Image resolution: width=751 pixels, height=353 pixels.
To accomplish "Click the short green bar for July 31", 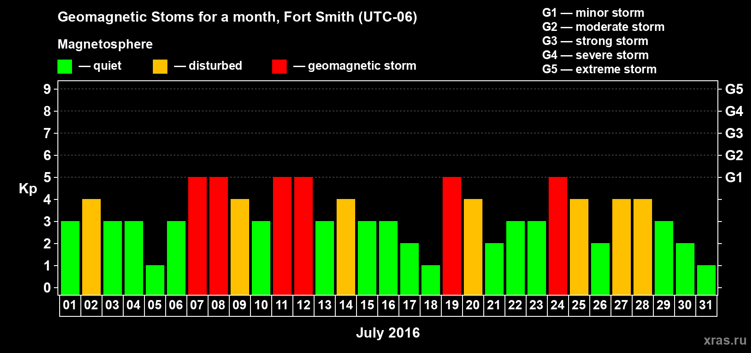I will click(x=706, y=280).
